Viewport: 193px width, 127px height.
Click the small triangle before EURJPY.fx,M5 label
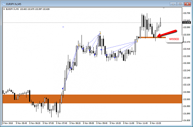[x=4, y=9]
